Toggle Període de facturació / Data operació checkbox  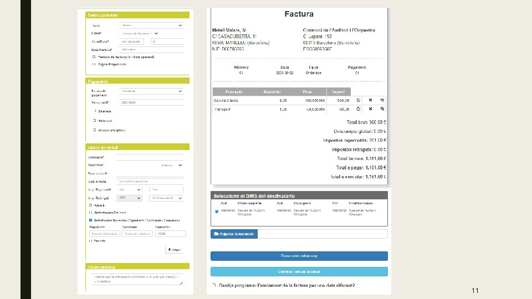(x=94, y=57)
